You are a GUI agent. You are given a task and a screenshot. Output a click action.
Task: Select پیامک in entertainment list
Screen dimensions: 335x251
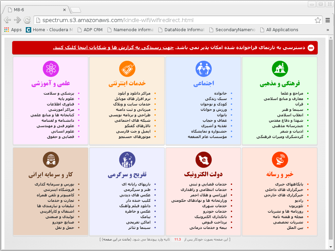pos(146,217)
